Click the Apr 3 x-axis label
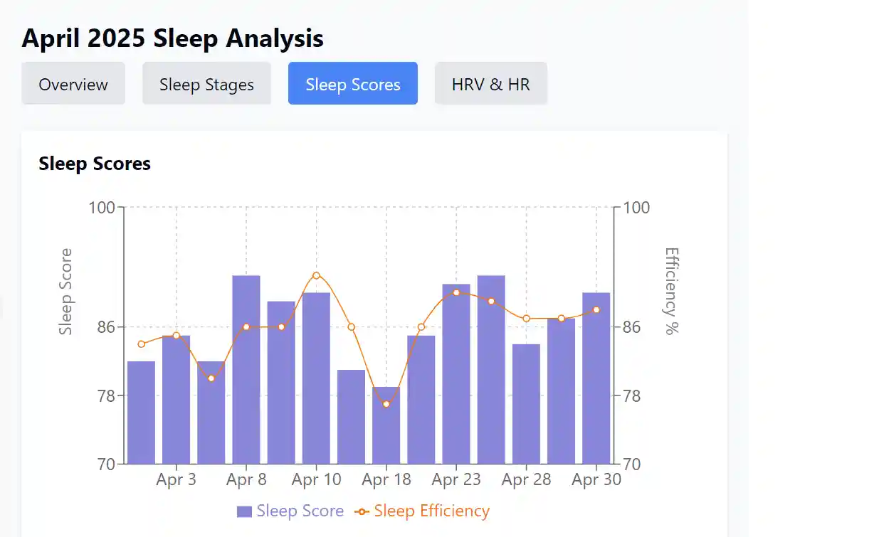 pos(177,479)
